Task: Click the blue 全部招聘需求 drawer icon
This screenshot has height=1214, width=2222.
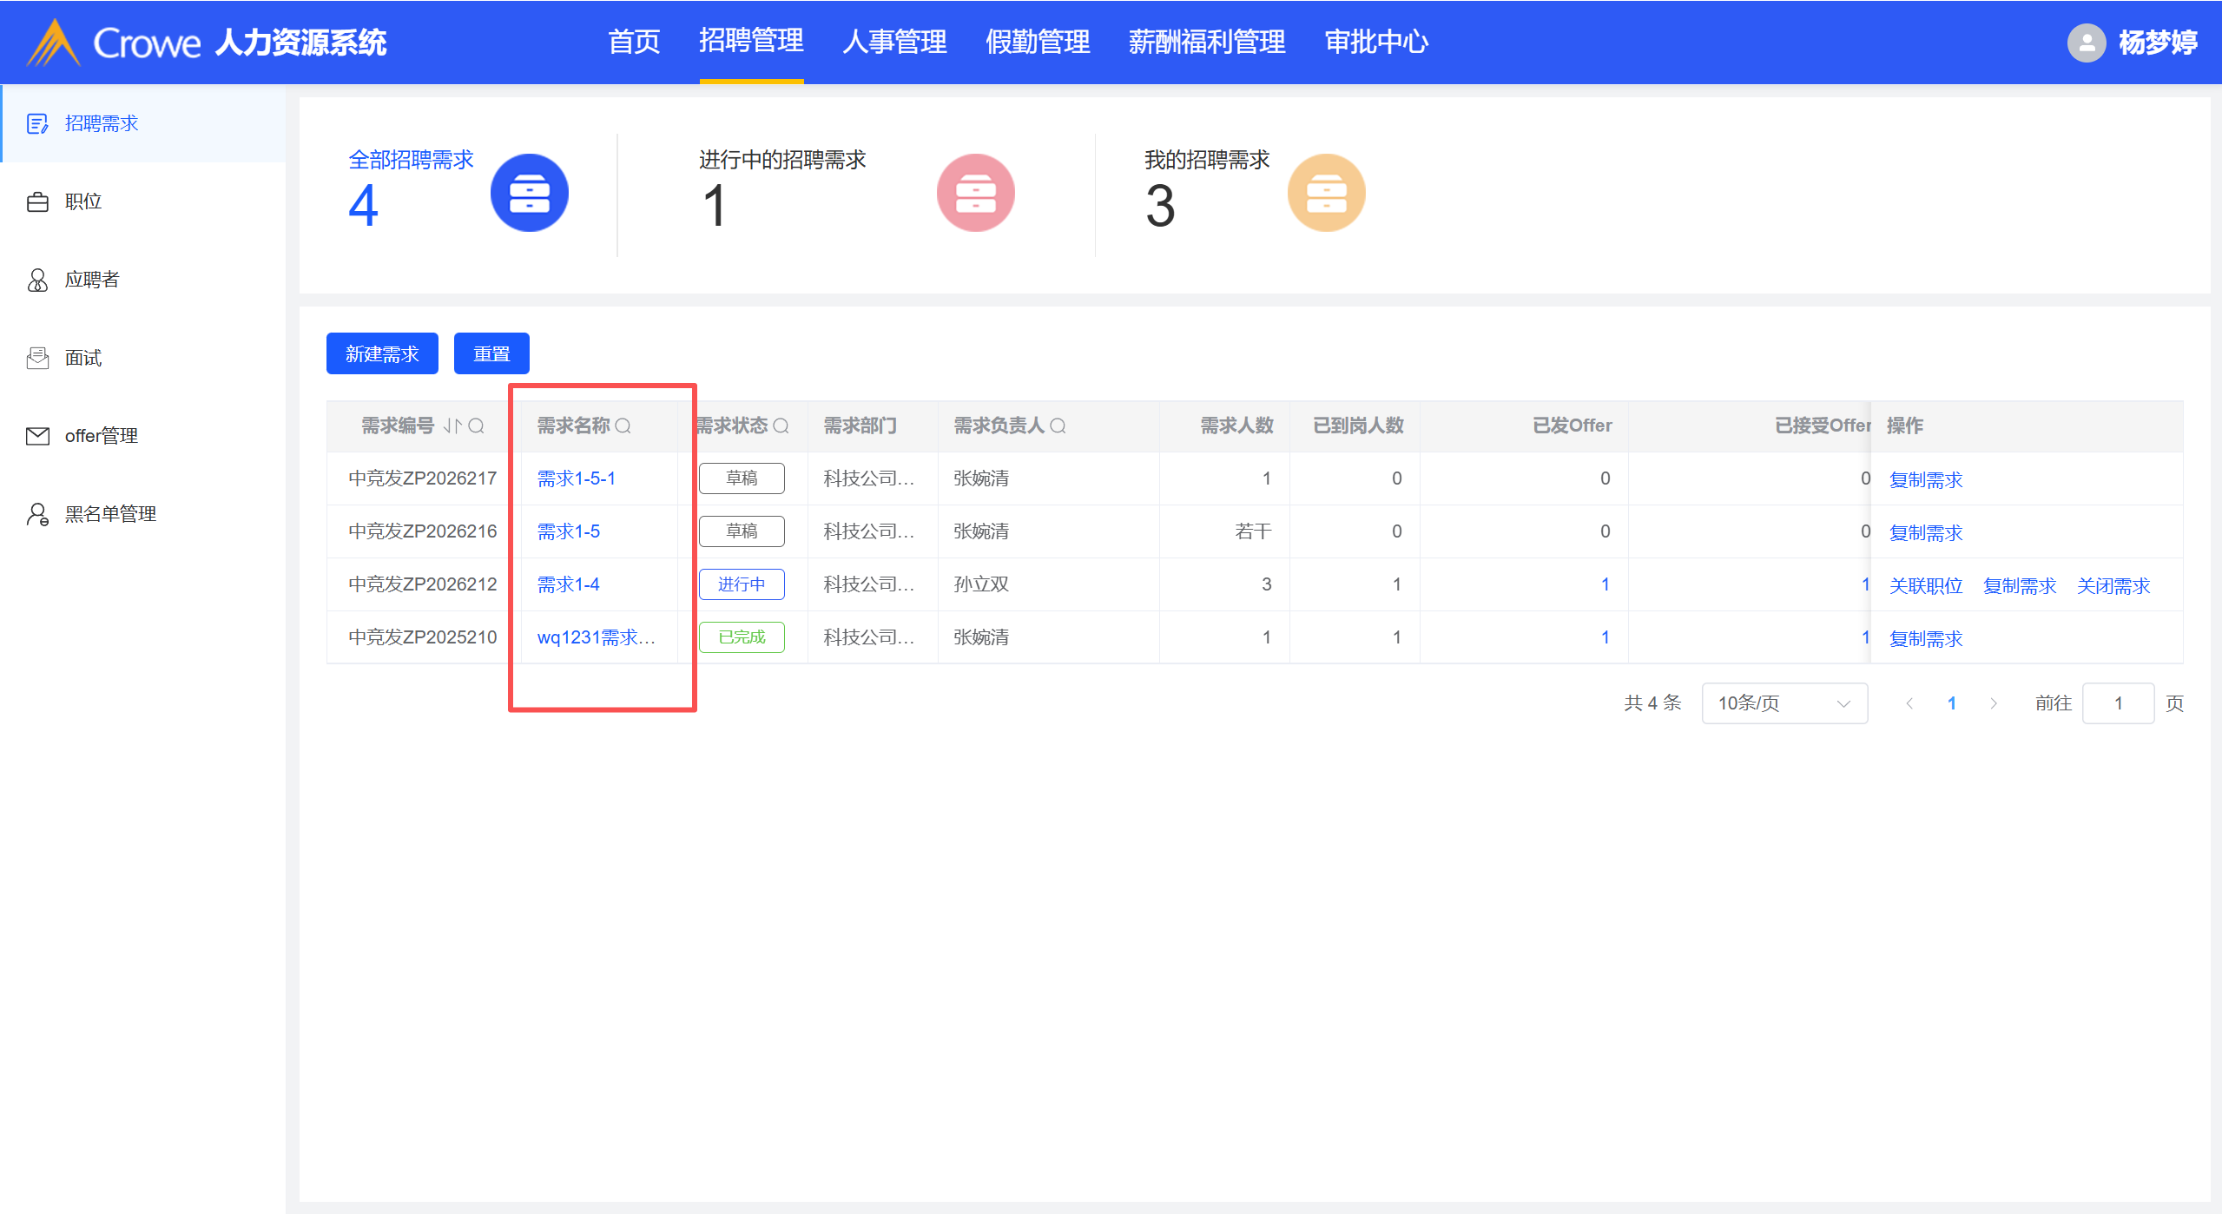Action: tap(529, 193)
